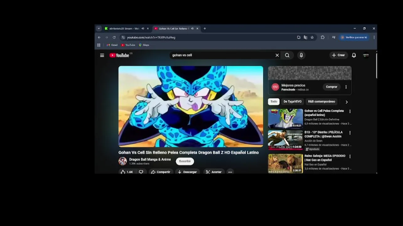Open the Chrome three-dot menu
The width and height of the screenshot is (403, 226).
click(374, 37)
